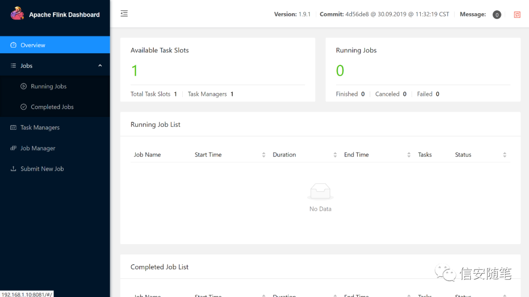The height and width of the screenshot is (297, 529).
Task: Sort Running Job List by Status
Action: pos(505,155)
